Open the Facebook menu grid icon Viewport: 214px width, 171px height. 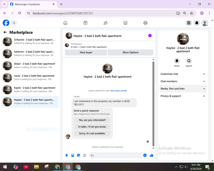tap(189, 23)
